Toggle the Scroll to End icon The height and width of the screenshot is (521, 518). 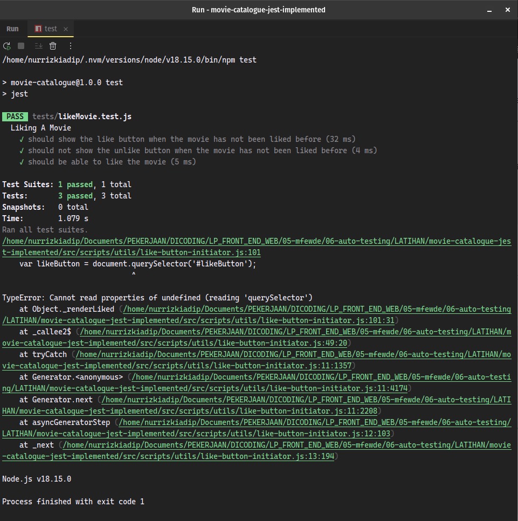tap(38, 46)
